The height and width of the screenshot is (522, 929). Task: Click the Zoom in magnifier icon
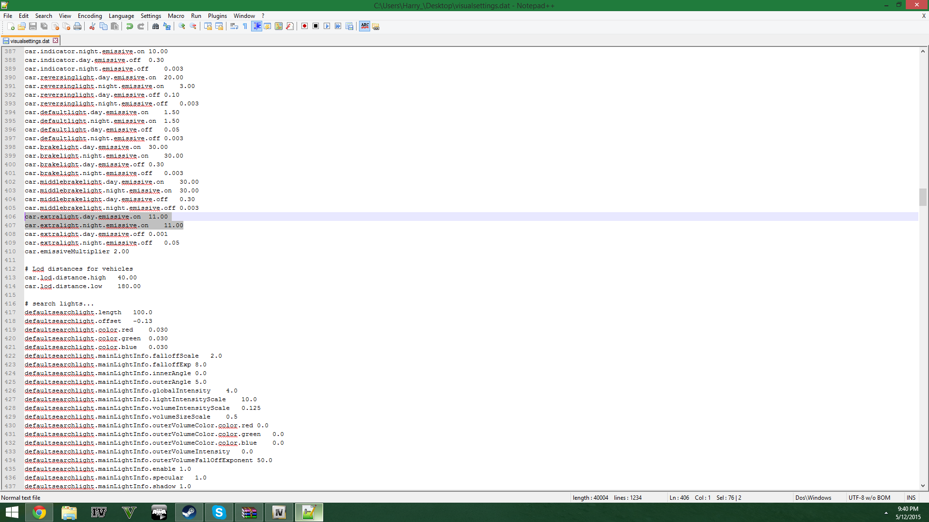pos(182,26)
